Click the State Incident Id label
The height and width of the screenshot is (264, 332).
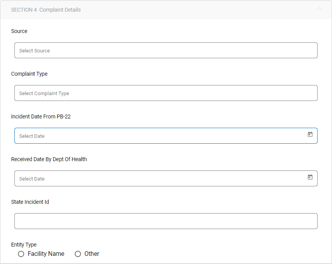click(30, 202)
